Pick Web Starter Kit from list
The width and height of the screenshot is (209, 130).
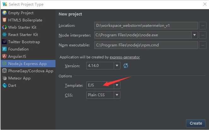[28, 27]
